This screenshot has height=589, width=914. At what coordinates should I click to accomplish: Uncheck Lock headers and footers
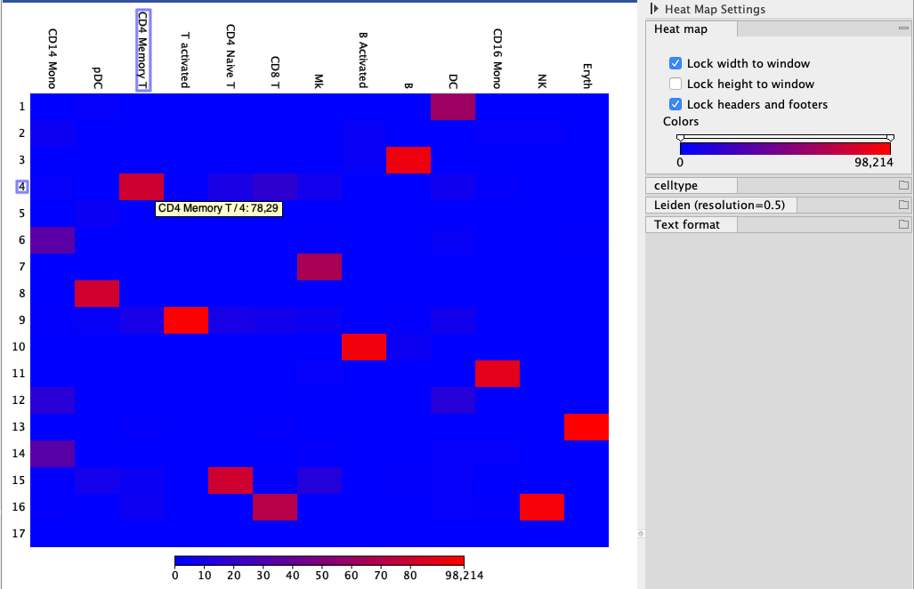point(674,103)
